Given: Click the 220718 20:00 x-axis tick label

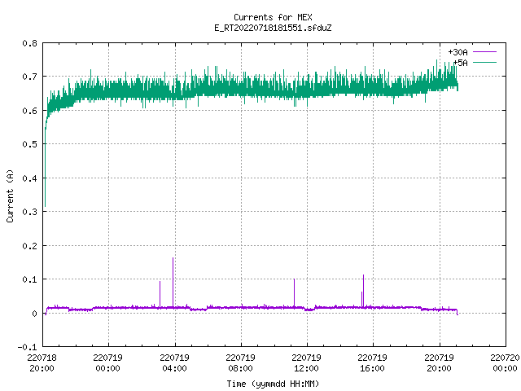Looking at the screenshot, I should pyautogui.click(x=42, y=363).
